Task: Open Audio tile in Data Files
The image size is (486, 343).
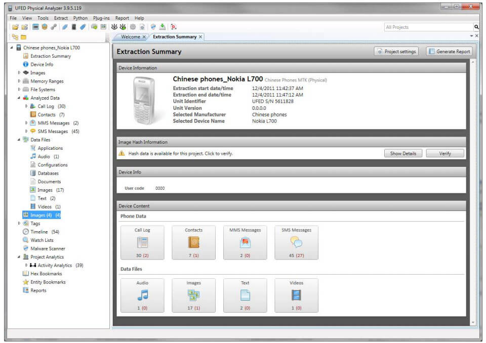Action: pos(142,295)
